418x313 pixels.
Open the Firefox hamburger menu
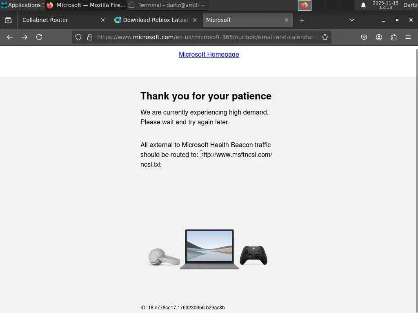pyautogui.click(x=408, y=37)
